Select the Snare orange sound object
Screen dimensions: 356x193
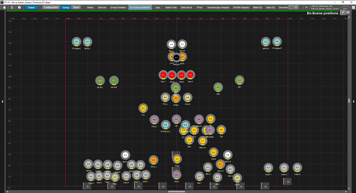click(x=176, y=98)
